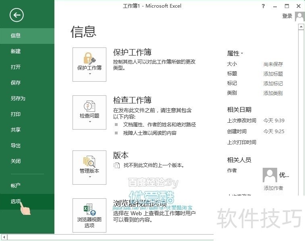Open the Protect Workbook (保护工作簿) button

coord(89,64)
